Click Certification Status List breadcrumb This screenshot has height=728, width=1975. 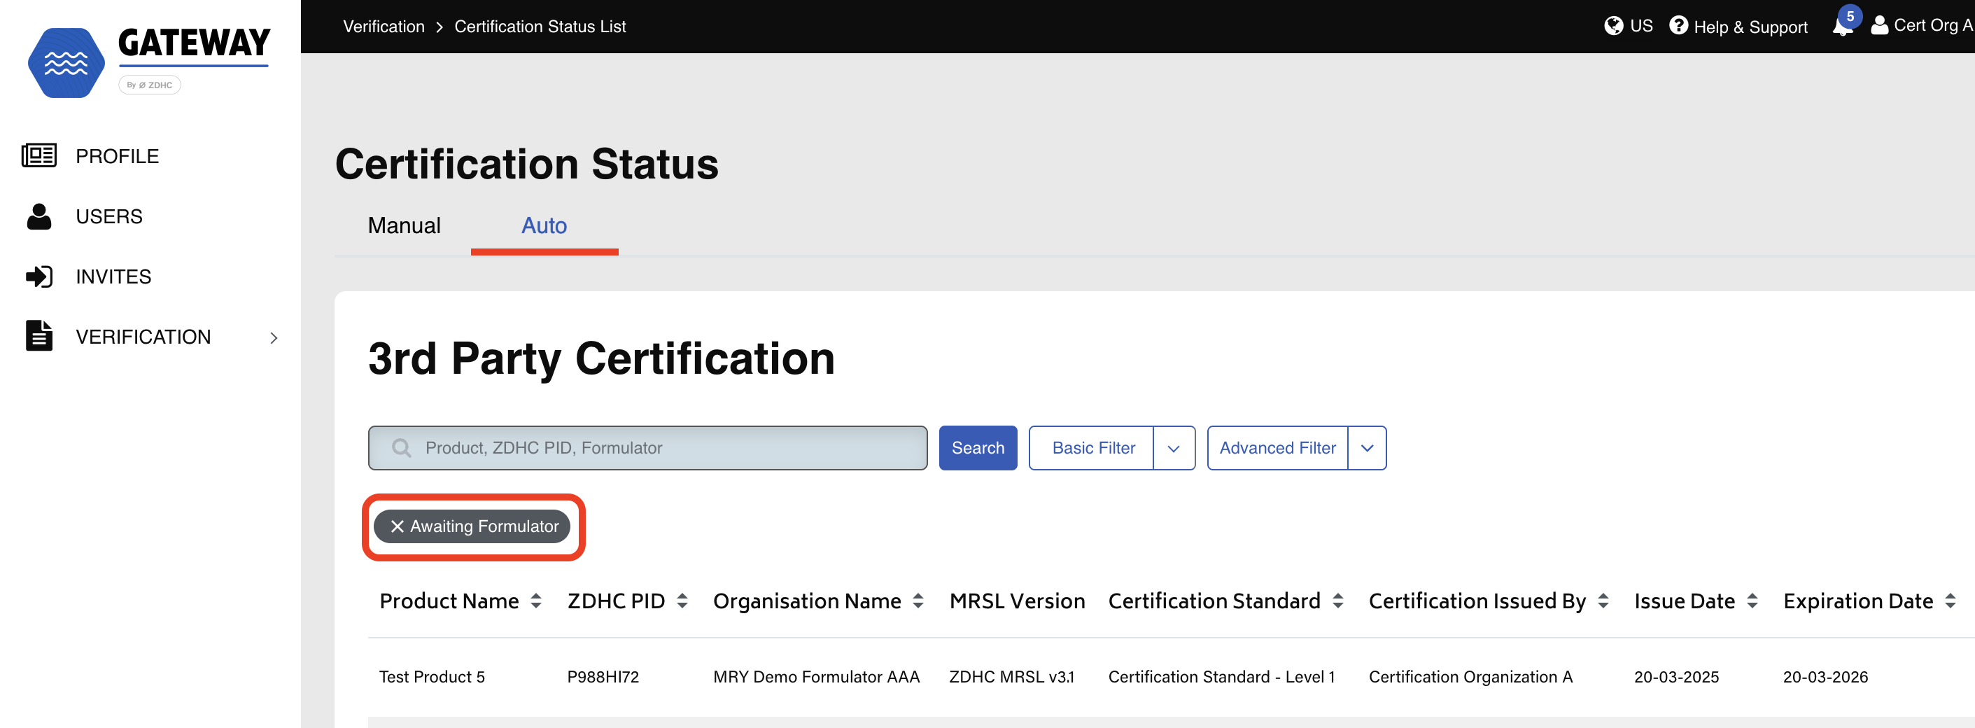[540, 26]
